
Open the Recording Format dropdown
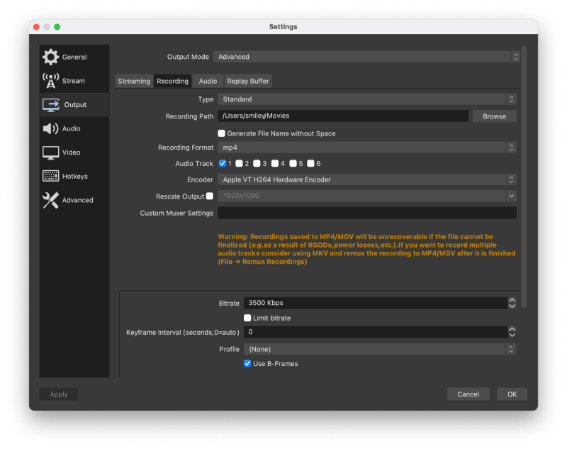[366, 148]
